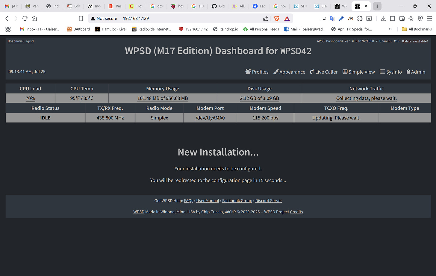Open the All Personal Feeds bookmark
The height and width of the screenshot is (276, 436).
point(261,29)
